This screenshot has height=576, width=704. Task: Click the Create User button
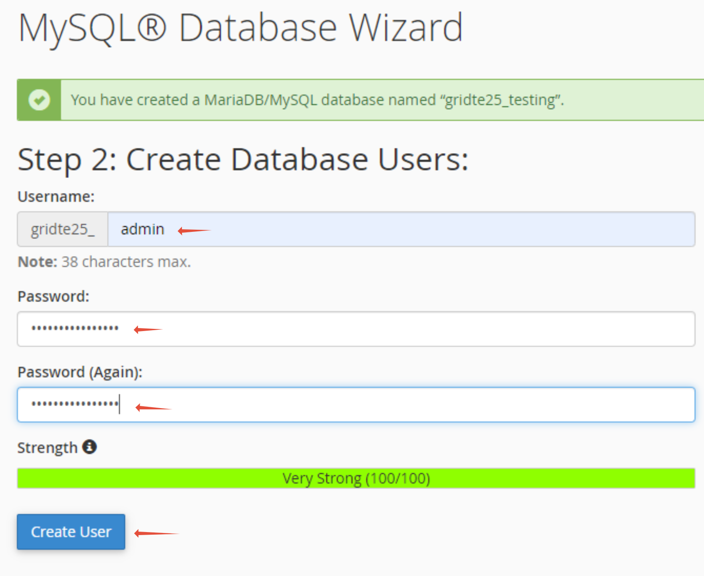(71, 532)
